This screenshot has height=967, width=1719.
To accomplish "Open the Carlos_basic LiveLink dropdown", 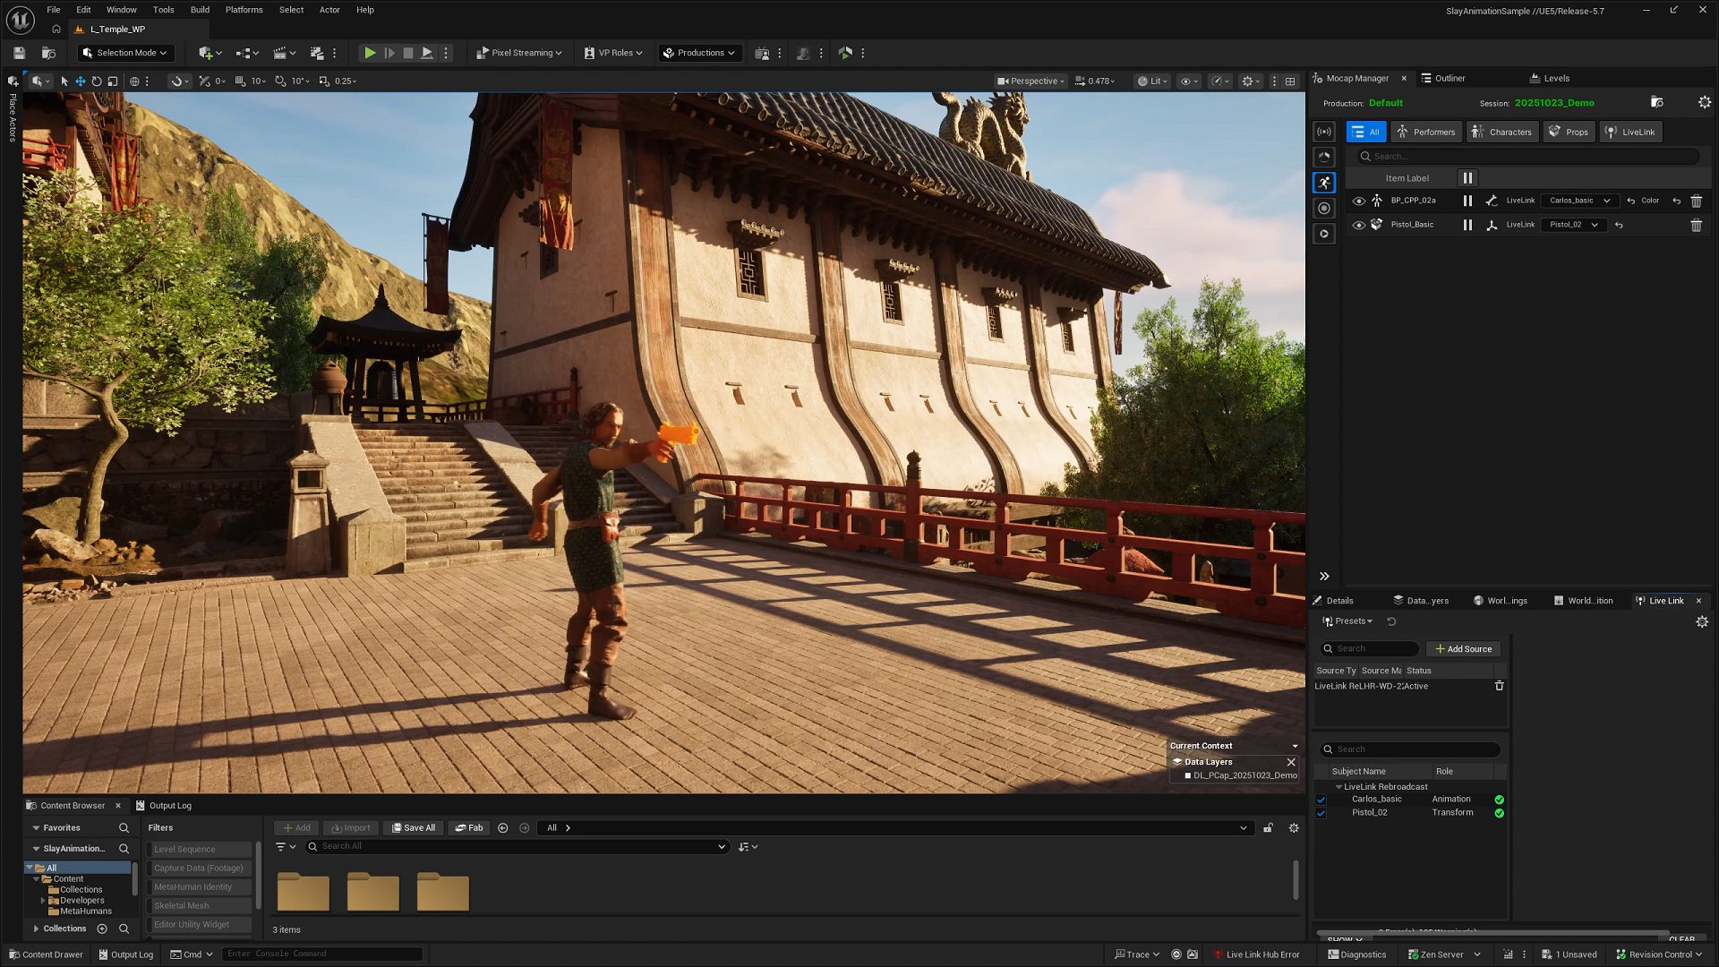I will point(1578,201).
